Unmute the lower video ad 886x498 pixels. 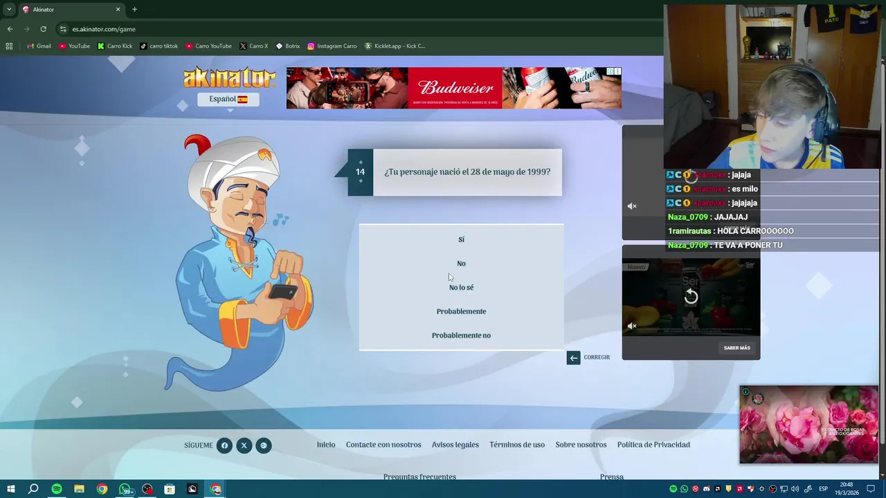point(632,326)
